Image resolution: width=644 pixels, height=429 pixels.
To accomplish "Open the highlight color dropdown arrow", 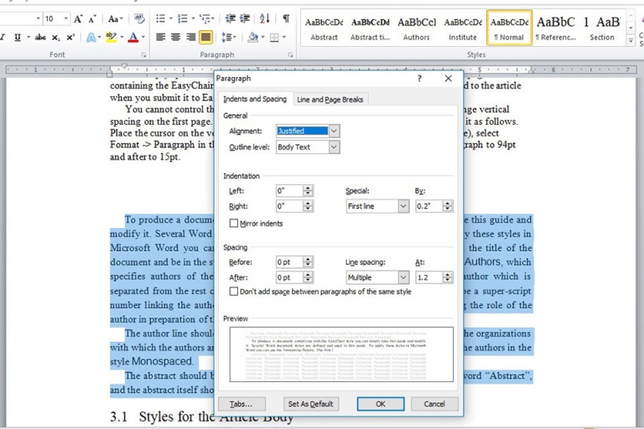I will [122, 38].
